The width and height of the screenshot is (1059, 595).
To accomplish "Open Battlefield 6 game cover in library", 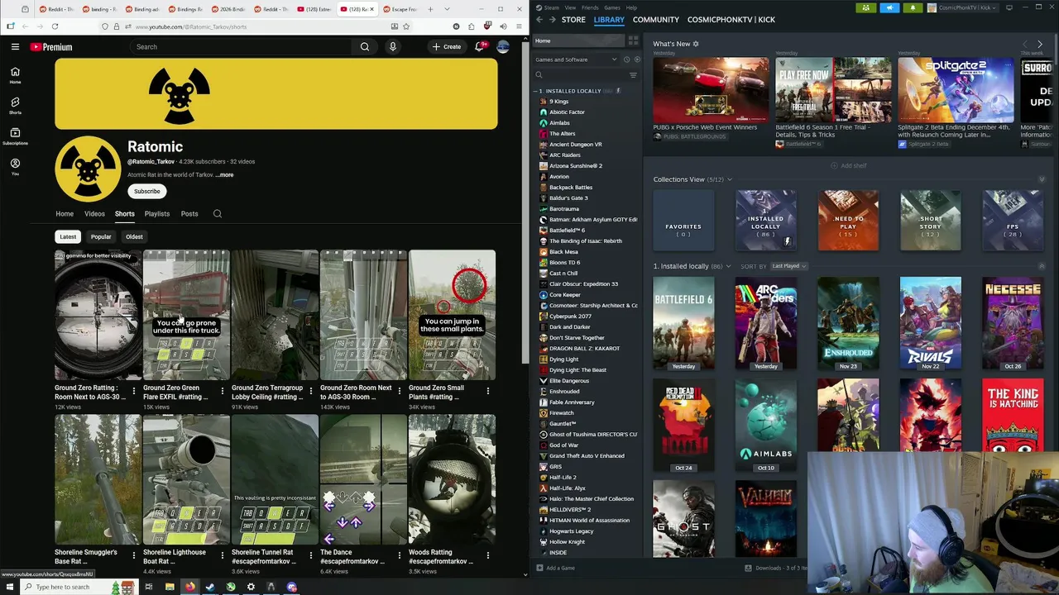I will coord(683,324).
